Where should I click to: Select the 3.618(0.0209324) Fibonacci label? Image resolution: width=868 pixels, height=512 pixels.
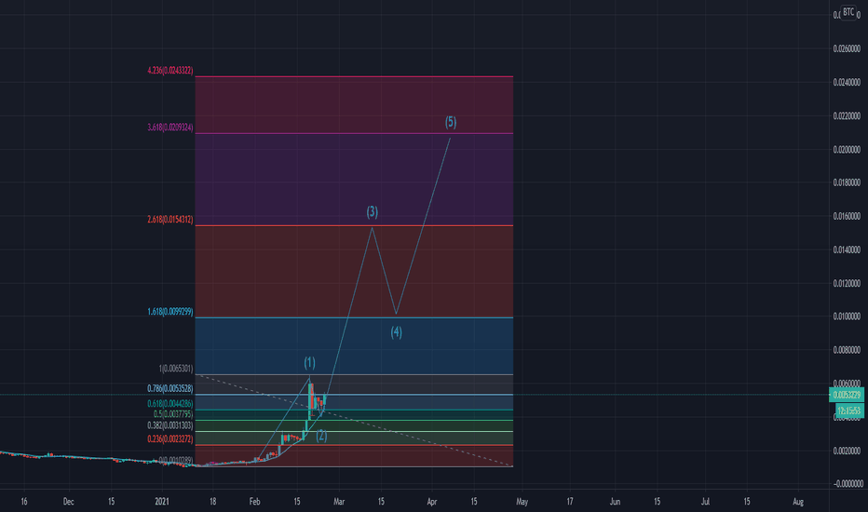coord(170,128)
